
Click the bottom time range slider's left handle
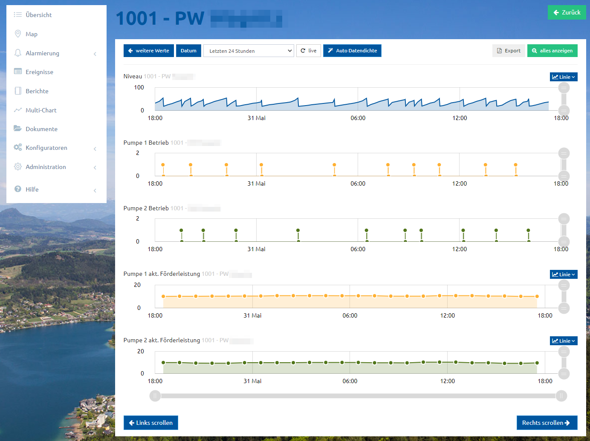[x=155, y=396]
